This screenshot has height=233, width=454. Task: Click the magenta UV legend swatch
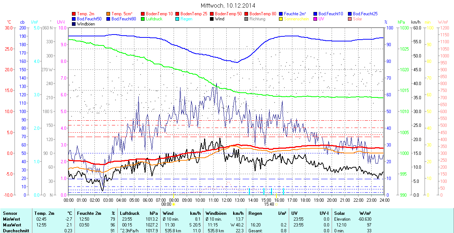(x=316, y=19)
